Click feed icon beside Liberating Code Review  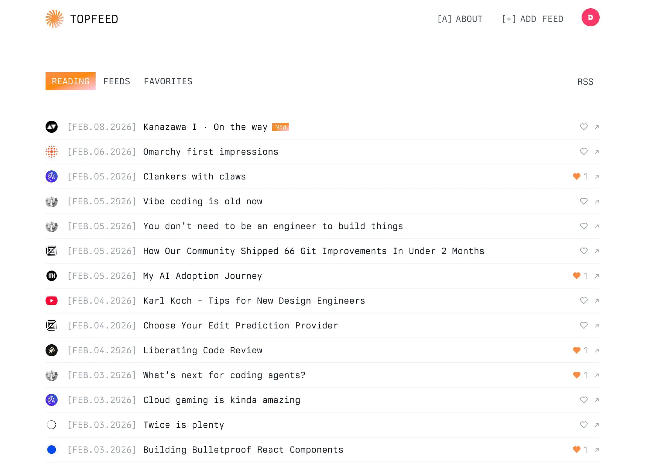[x=52, y=350]
